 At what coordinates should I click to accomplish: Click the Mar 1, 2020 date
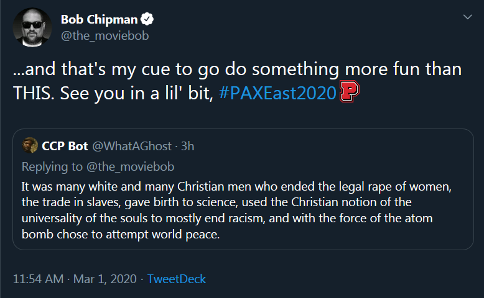pyautogui.click(x=105, y=279)
